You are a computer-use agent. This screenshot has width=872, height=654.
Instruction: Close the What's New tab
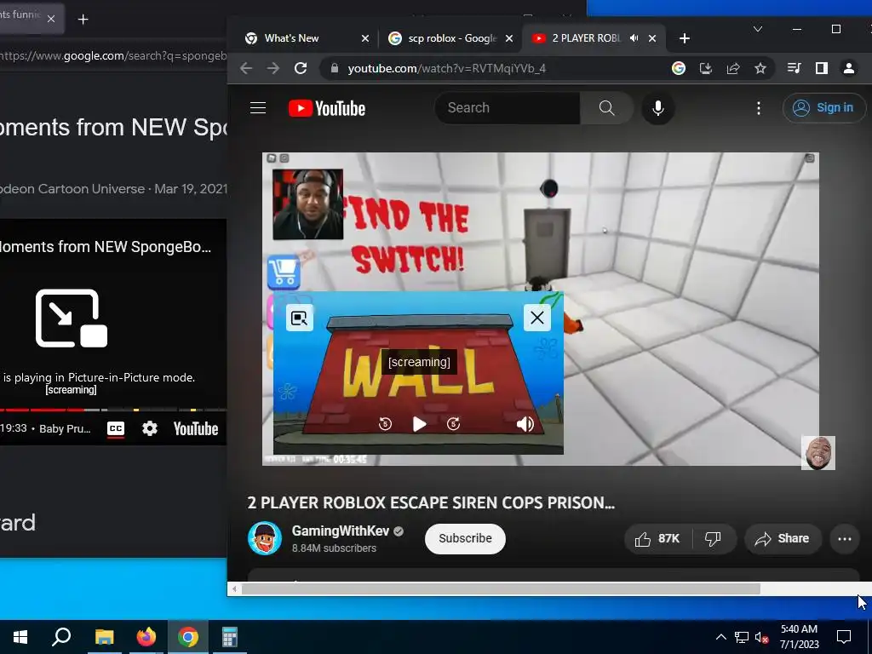(365, 38)
